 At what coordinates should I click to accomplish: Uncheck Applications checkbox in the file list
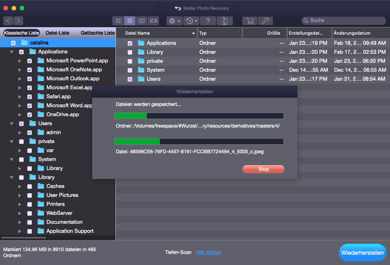[130, 43]
